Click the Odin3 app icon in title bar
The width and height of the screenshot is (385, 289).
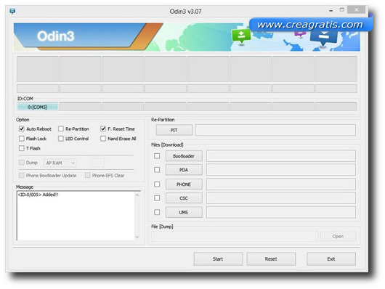[12, 12]
